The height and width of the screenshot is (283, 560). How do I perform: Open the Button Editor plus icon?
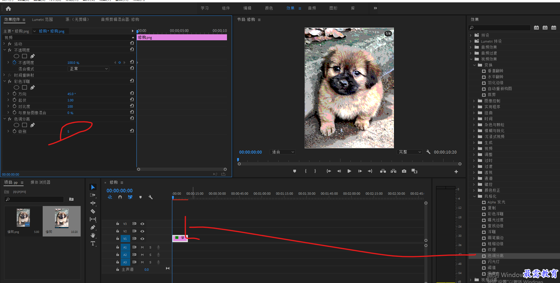click(x=456, y=171)
